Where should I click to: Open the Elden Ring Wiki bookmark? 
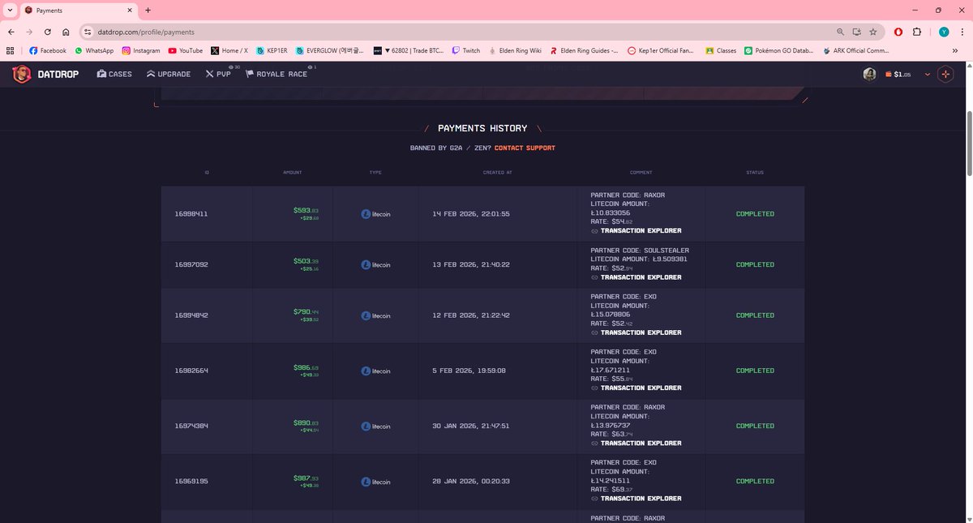(x=515, y=50)
